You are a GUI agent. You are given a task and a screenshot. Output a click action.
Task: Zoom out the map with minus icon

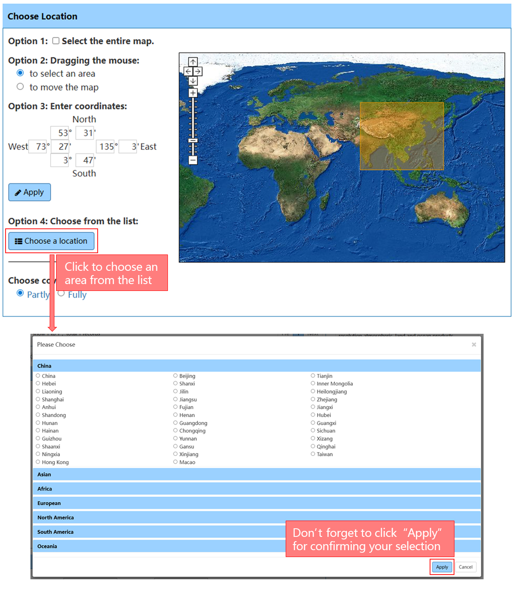[x=193, y=160]
